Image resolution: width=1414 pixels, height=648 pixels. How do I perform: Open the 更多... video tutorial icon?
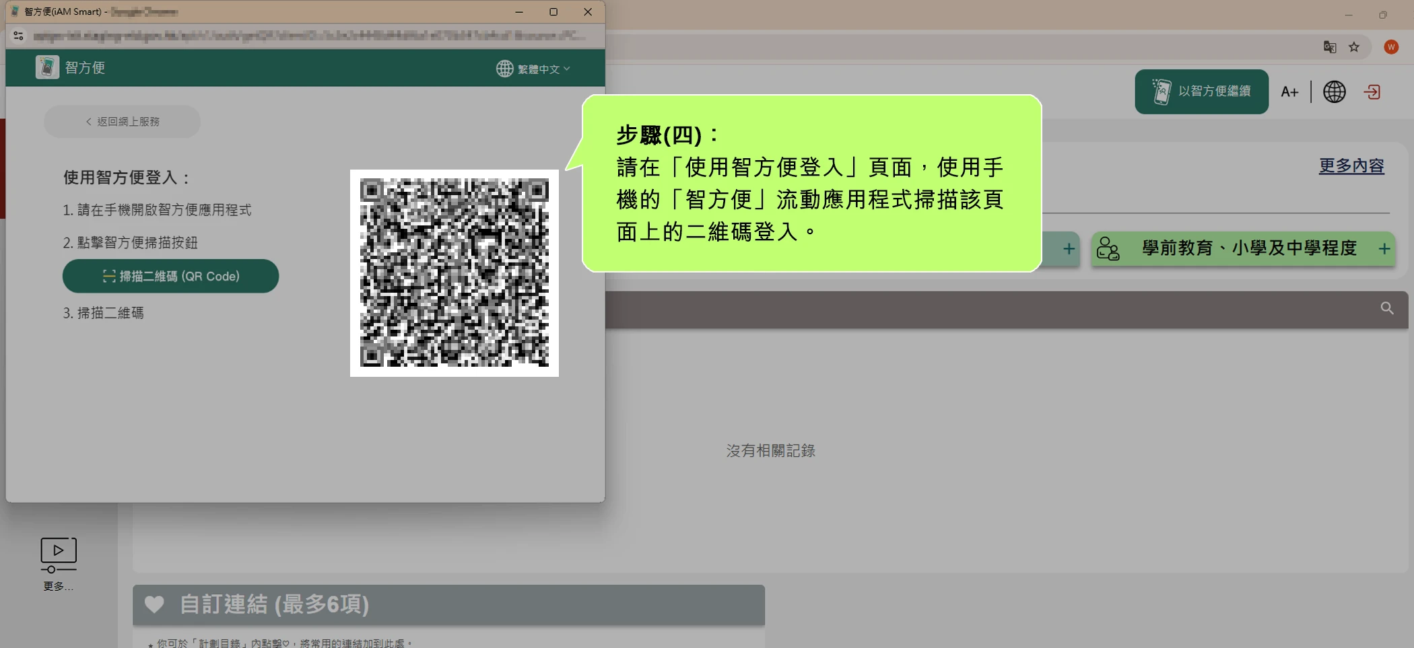[59, 564]
